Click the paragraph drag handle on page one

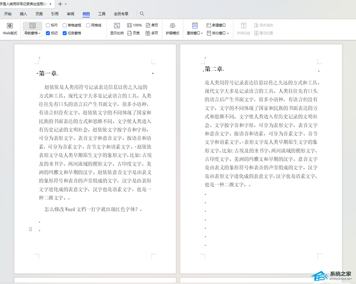tap(30, 229)
